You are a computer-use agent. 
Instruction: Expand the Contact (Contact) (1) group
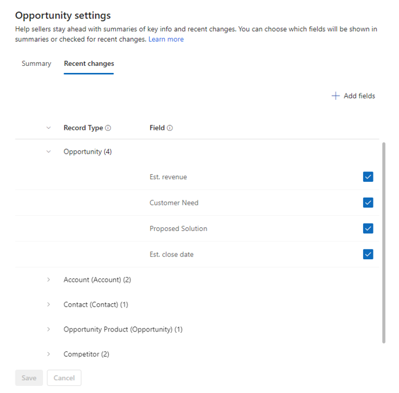click(x=49, y=305)
